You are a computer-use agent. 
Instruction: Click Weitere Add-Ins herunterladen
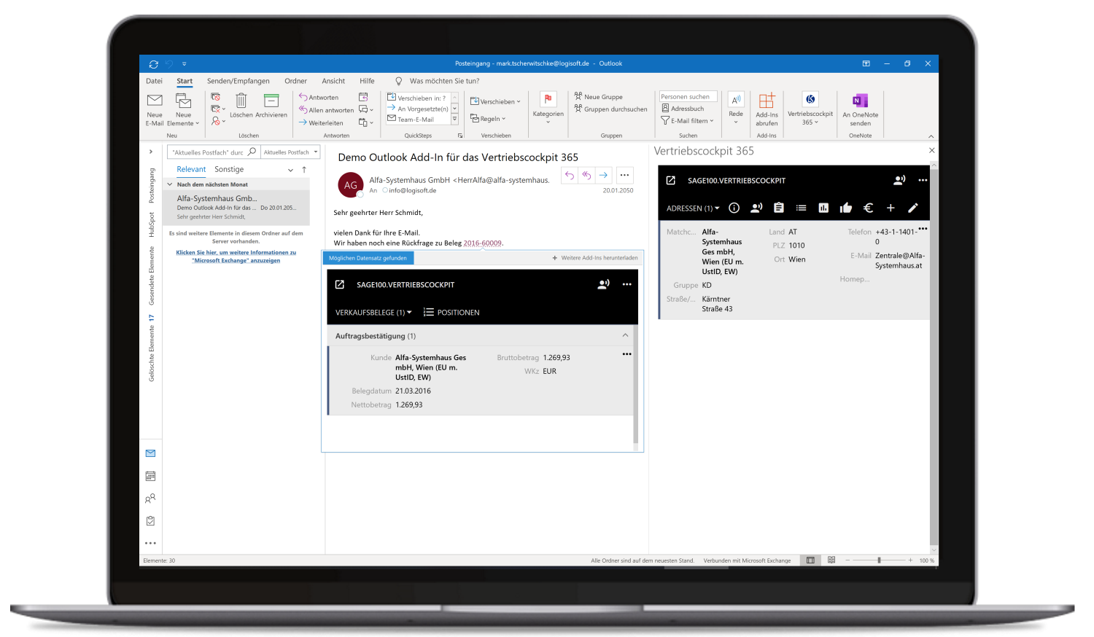pos(595,258)
